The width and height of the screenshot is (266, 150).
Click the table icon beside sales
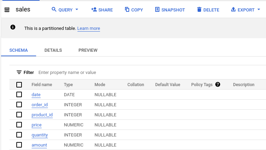tap(7, 10)
